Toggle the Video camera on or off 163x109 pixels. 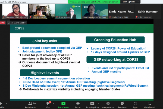tap(1, 105)
